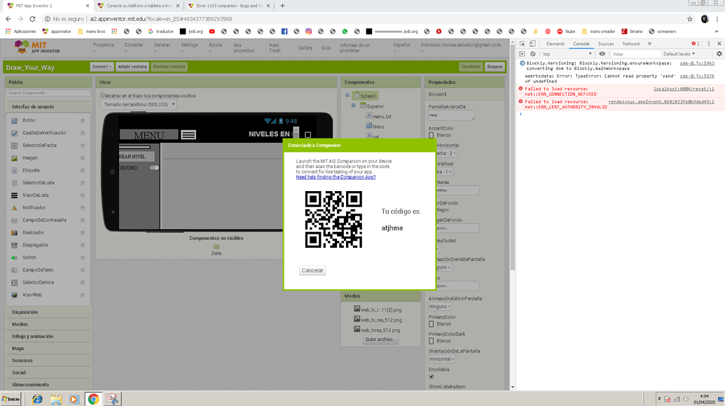This screenshot has width=725, height=406.
Task: Open the Proyectos menu
Action: (x=103, y=45)
